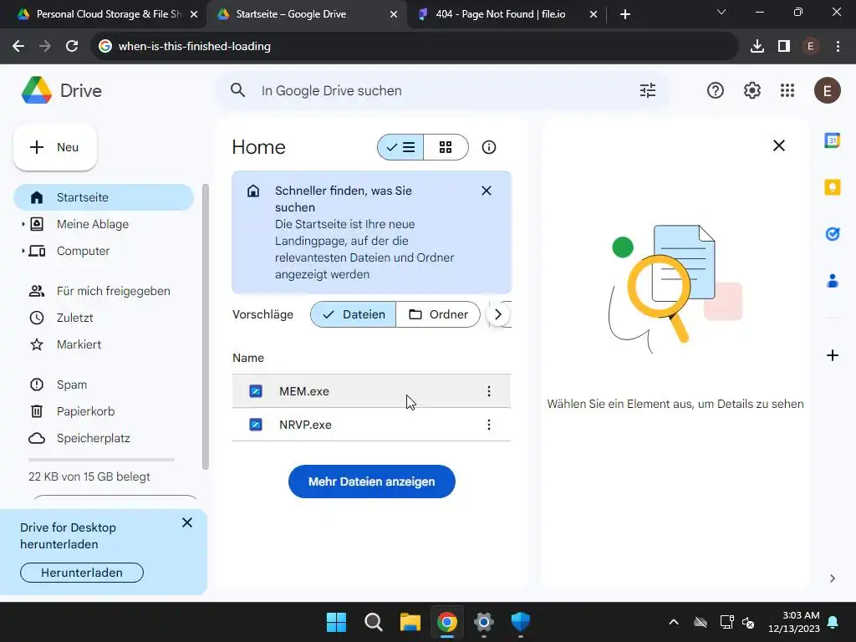Open Startseite in the sidebar

pos(104,197)
